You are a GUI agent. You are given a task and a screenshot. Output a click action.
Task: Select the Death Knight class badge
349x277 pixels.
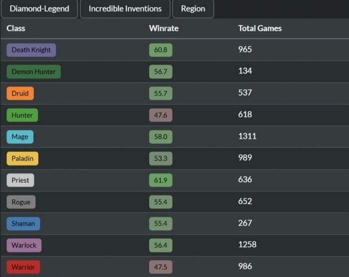tap(31, 50)
